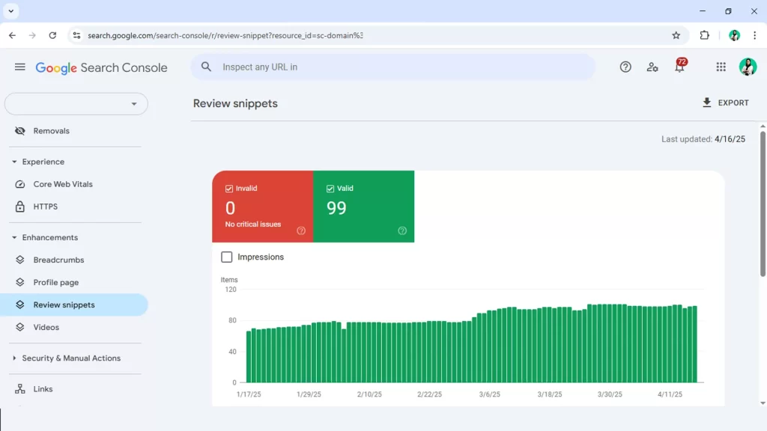This screenshot has width=767, height=431.
Task: Click the Review snippets layers icon
Action: [20, 305]
